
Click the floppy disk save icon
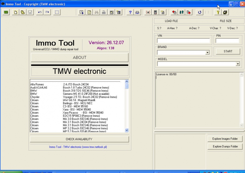coord(30,12)
